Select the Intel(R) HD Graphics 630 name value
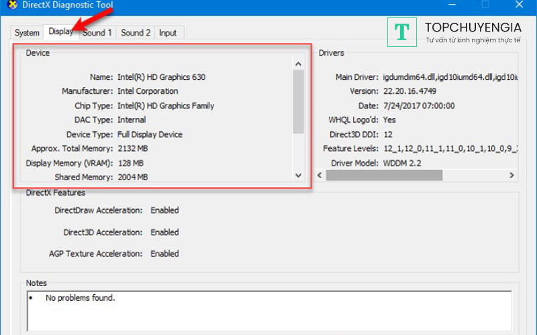The width and height of the screenshot is (537, 335). (x=161, y=77)
